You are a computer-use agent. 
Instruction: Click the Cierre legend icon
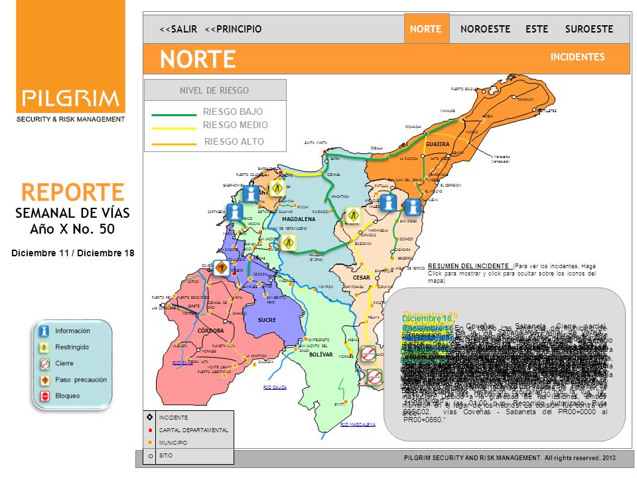pos(44,363)
